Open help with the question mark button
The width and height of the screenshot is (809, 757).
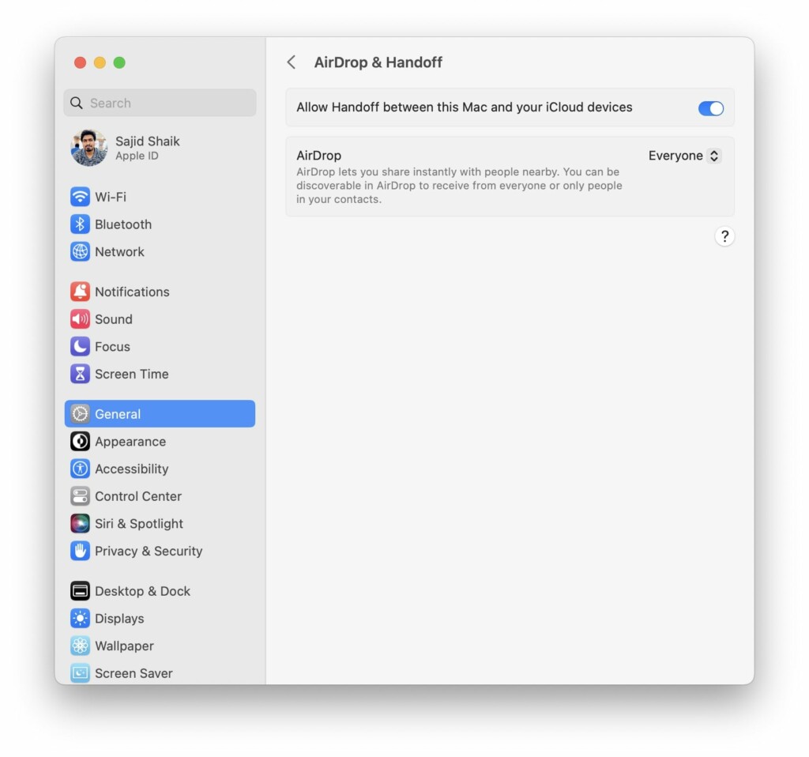click(724, 236)
